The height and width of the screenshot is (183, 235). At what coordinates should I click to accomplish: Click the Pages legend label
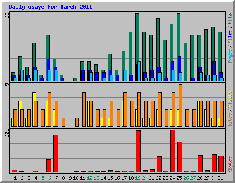pos(229,56)
